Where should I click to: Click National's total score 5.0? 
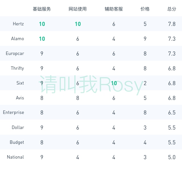172,157
